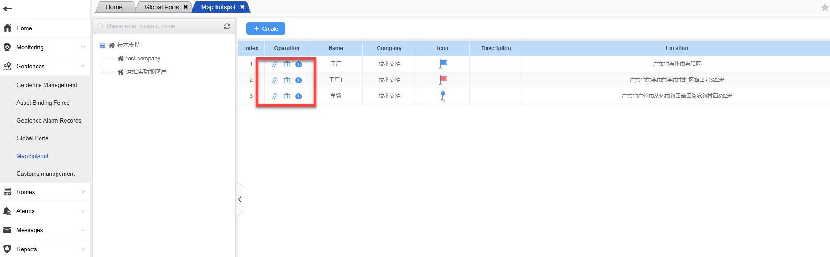Collapse the Geofences sidebar section
Image resolution: width=830 pixels, height=257 pixels.
[45, 67]
